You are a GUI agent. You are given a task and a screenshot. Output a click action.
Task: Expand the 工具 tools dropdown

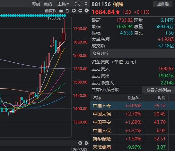(x=63, y=4)
